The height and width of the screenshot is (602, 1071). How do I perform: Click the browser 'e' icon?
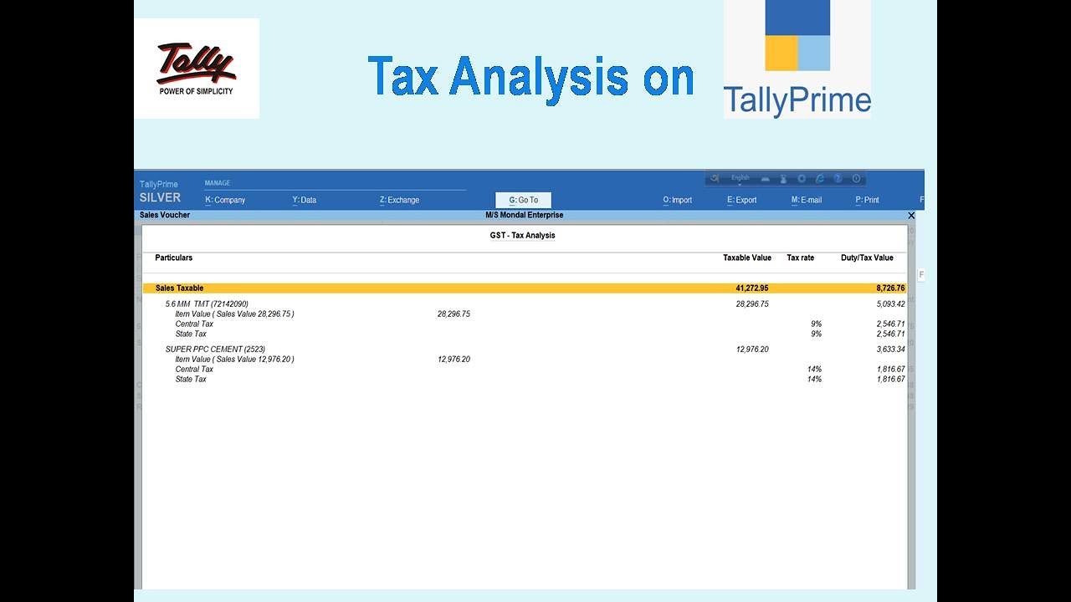click(820, 178)
